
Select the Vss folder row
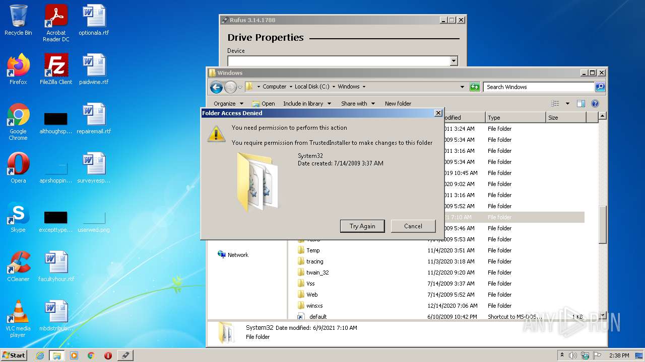tap(441, 284)
